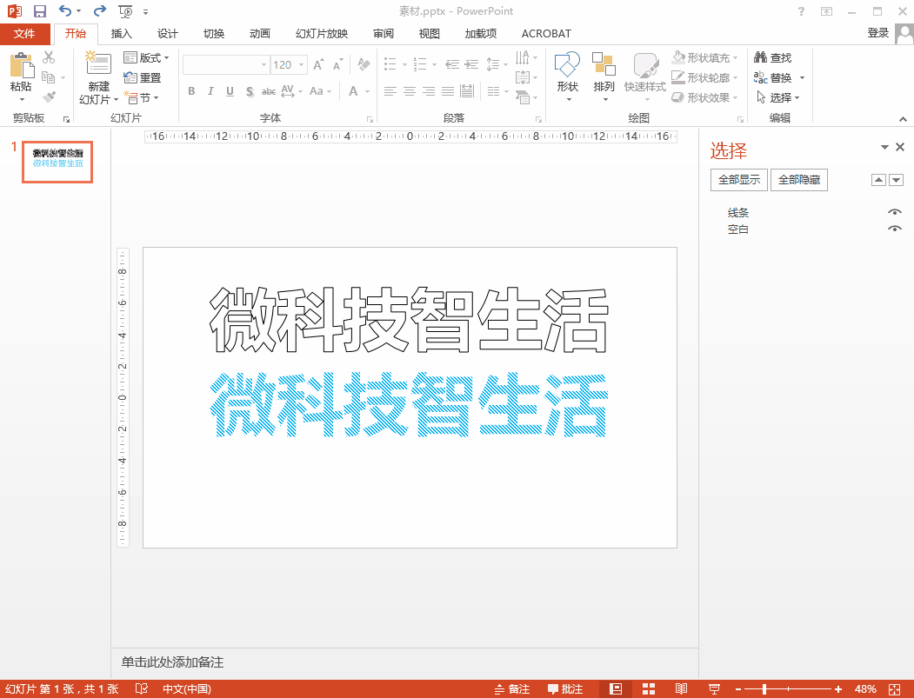Open the font size 120 dropdown
Viewport: 914px width, 698px height.
point(302,64)
